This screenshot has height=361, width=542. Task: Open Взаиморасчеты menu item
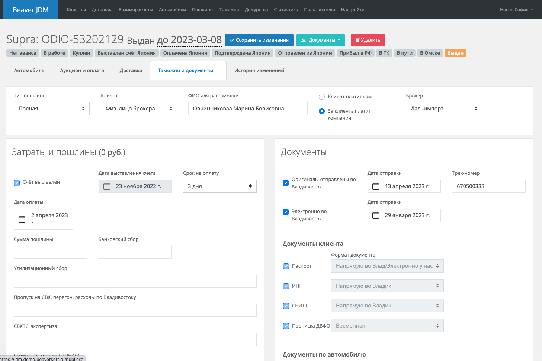point(136,10)
